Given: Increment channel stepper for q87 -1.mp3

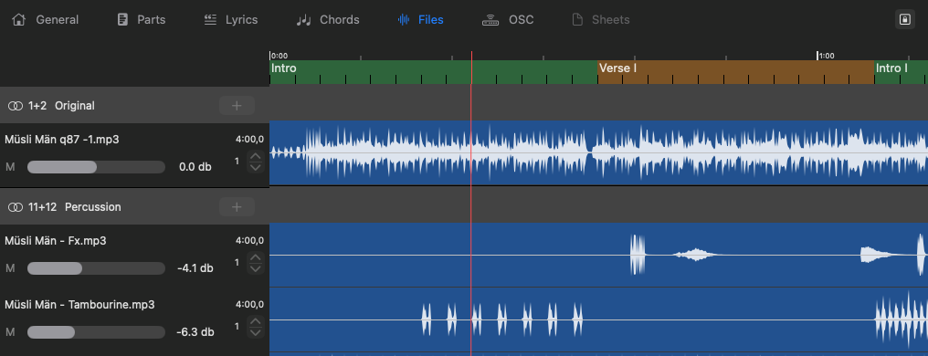Looking at the screenshot, I should click(255, 156).
